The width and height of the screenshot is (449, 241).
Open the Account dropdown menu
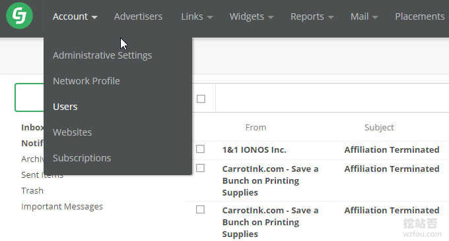(75, 16)
